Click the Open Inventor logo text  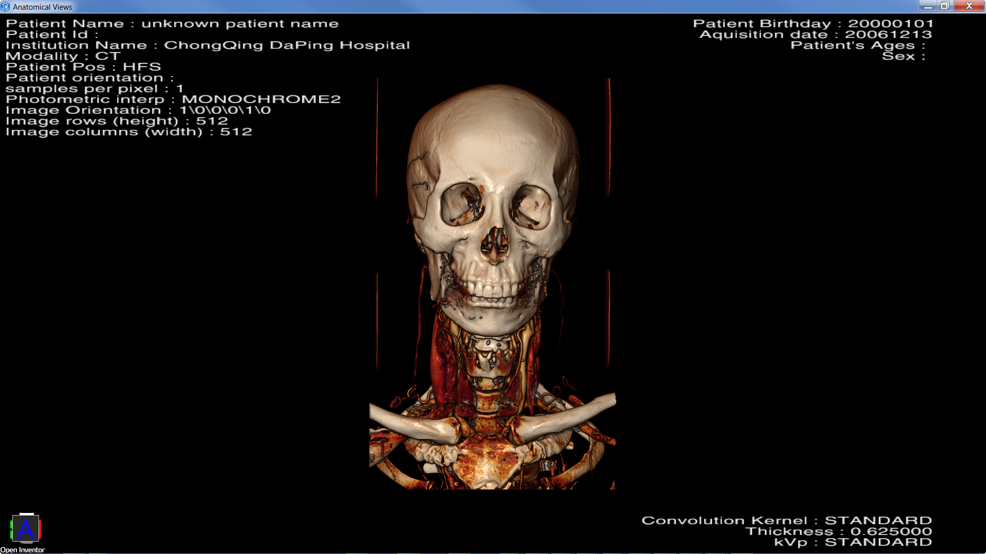[x=23, y=550]
